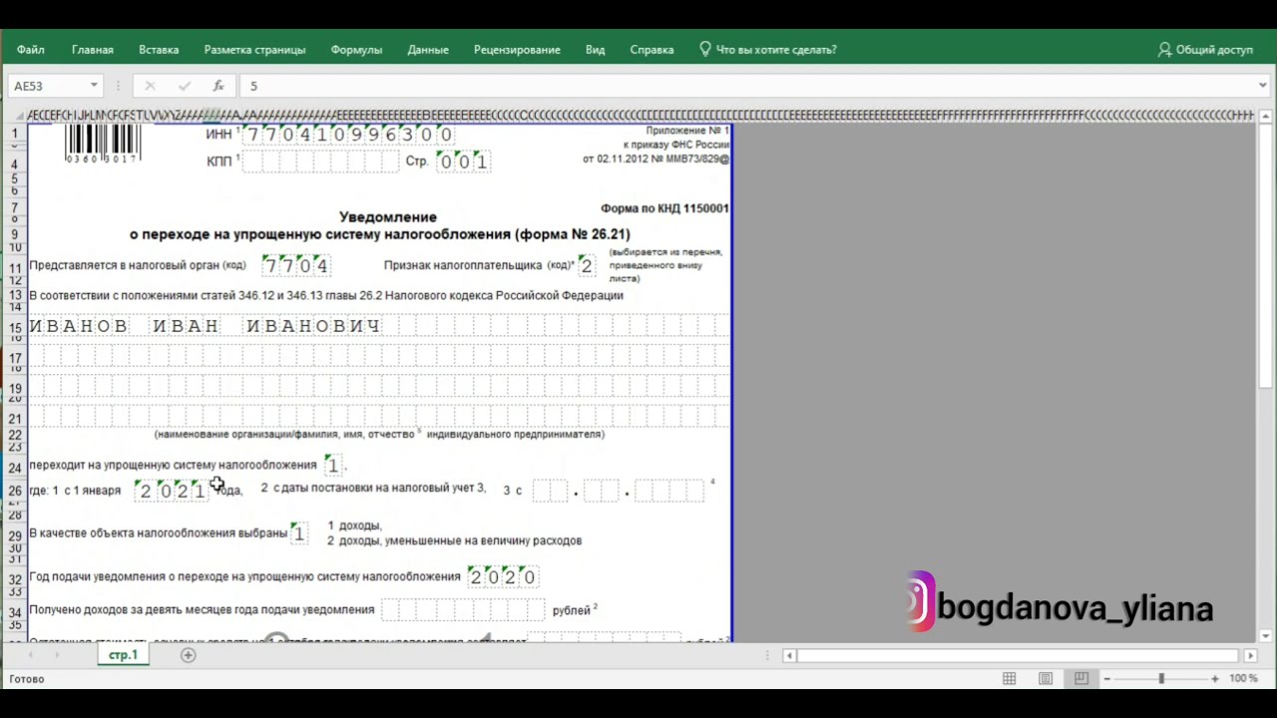
Task: Open the Файл menu tab
Action: (30, 49)
